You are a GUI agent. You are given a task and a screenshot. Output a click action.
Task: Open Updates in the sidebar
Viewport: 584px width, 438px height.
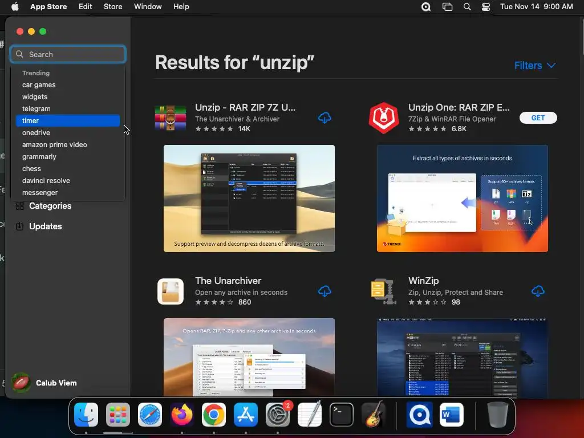46,226
